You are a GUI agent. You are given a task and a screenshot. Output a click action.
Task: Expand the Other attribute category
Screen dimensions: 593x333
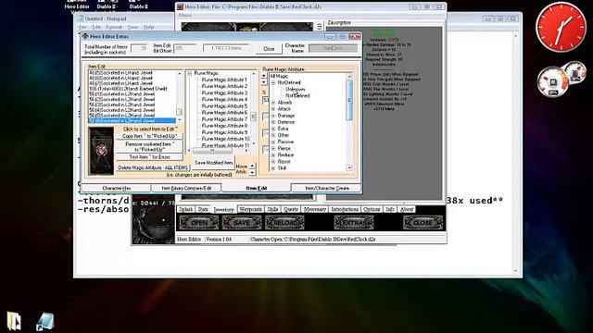point(273,135)
